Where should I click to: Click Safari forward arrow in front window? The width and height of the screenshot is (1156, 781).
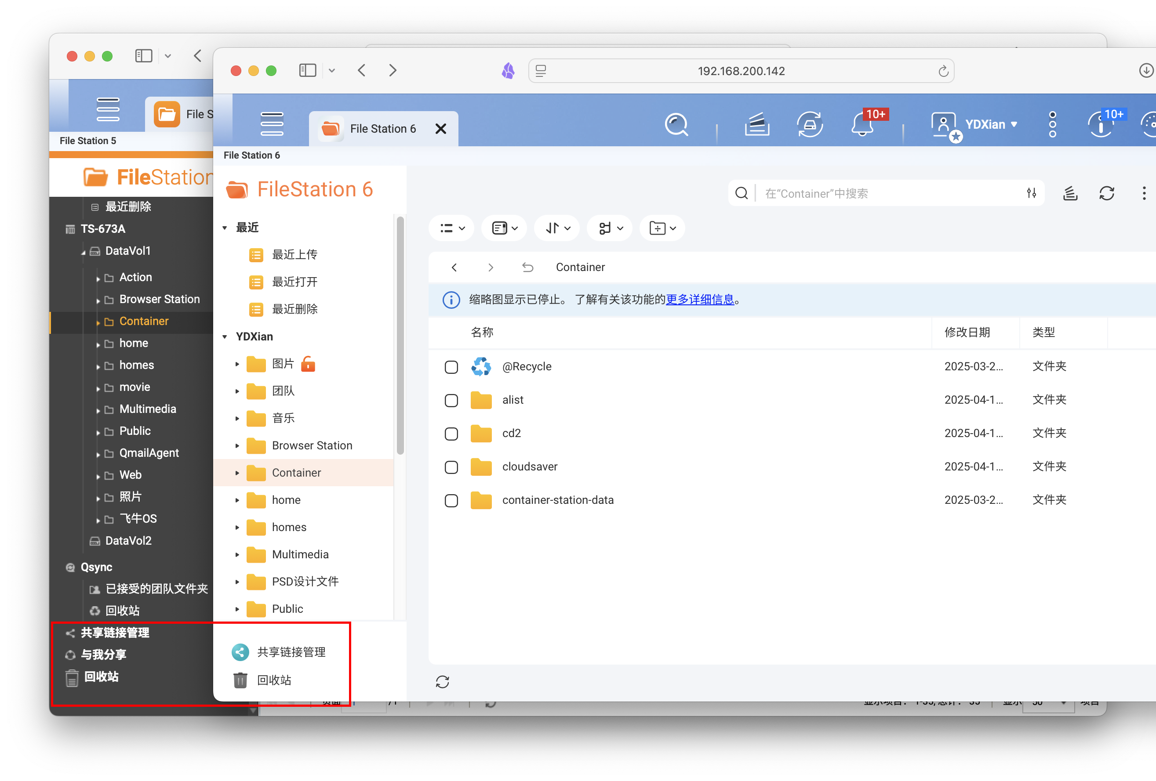[393, 71]
